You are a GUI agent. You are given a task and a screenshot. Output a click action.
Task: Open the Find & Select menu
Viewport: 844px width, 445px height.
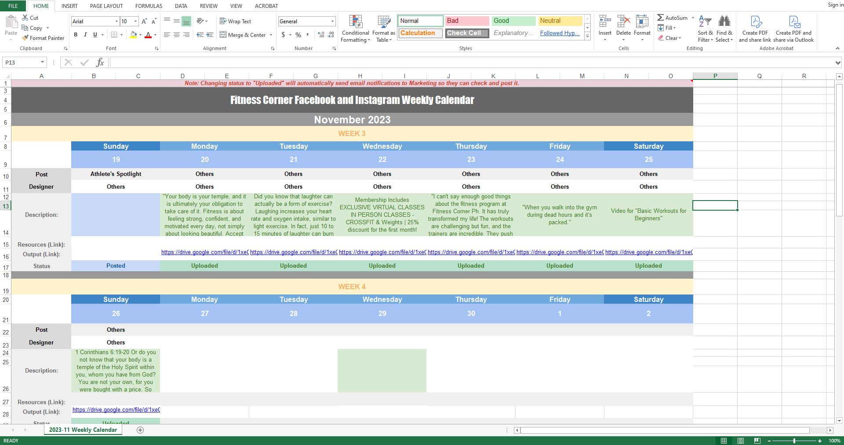(724, 29)
